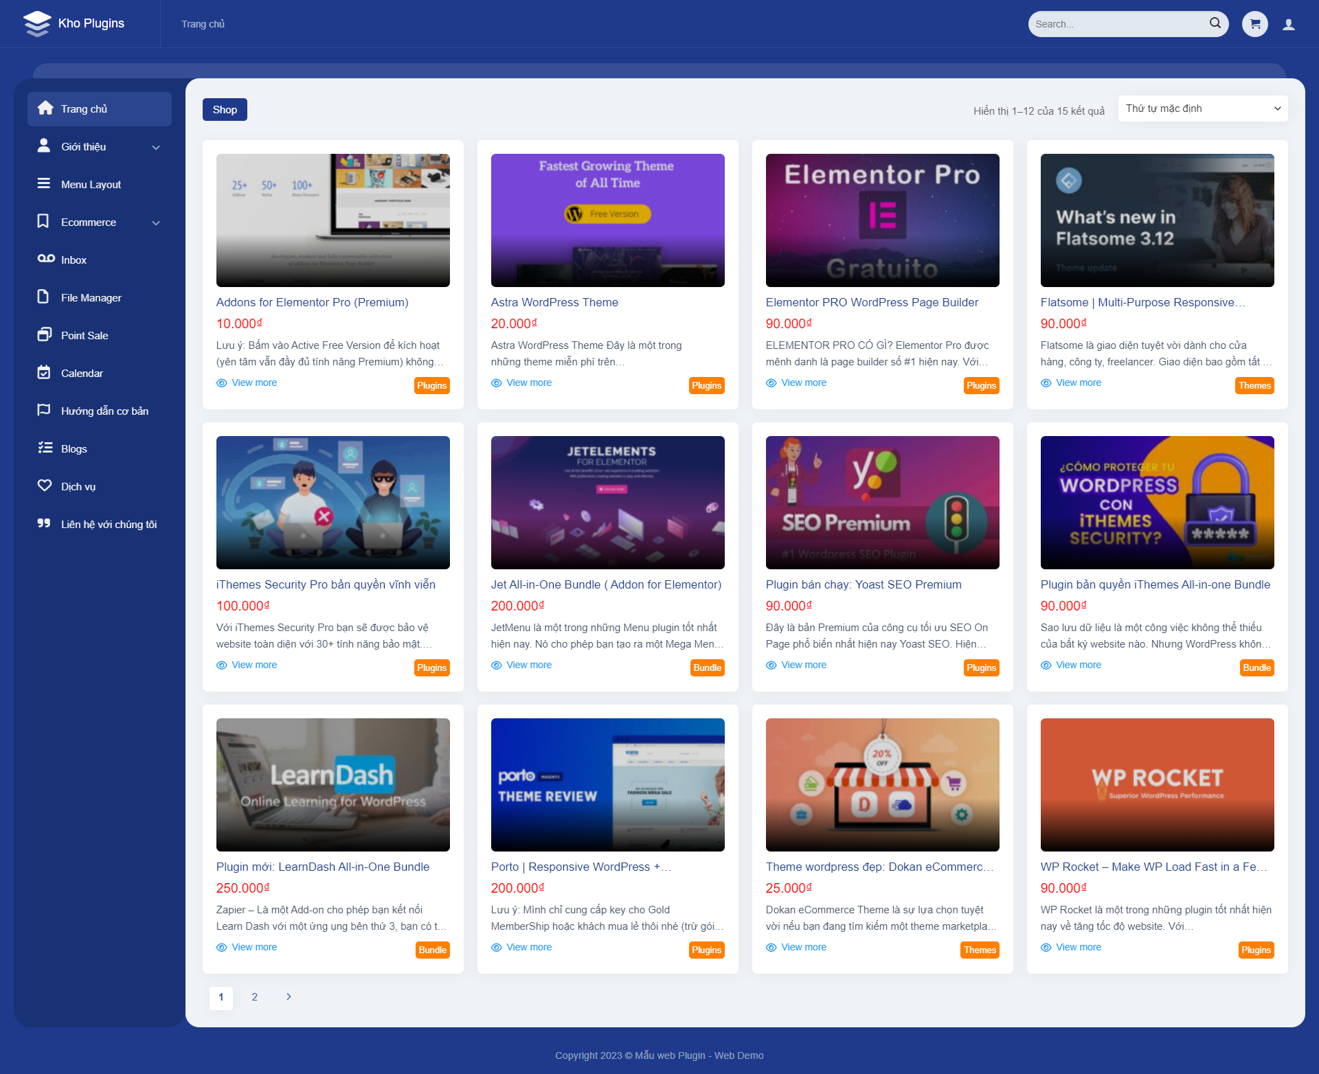Select page 1 in pagination
The width and height of the screenshot is (1319, 1074).
[x=221, y=997]
